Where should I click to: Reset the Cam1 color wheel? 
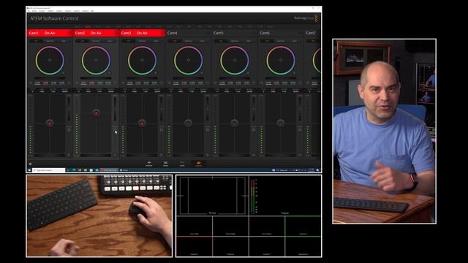pos(63,72)
